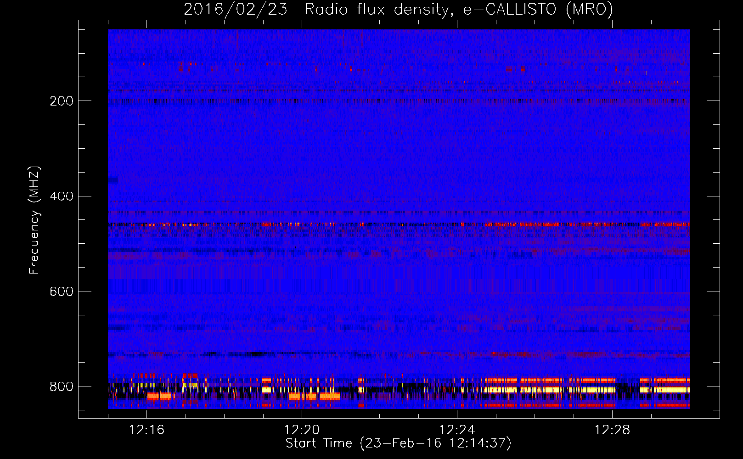Image resolution: width=743 pixels, height=459 pixels.
Task: Click the '12:20' time tick label
Action: click(x=302, y=430)
